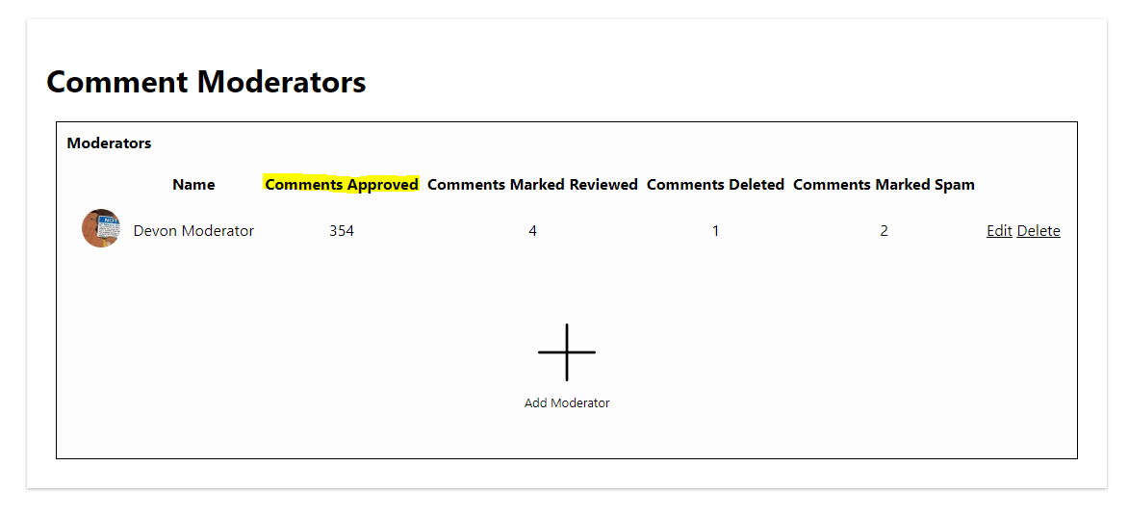
Task: Click Devon Moderator's avatar picture
Action: pyautogui.click(x=101, y=229)
